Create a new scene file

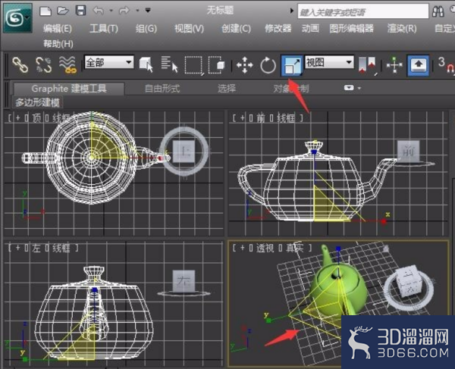(x=45, y=11)
